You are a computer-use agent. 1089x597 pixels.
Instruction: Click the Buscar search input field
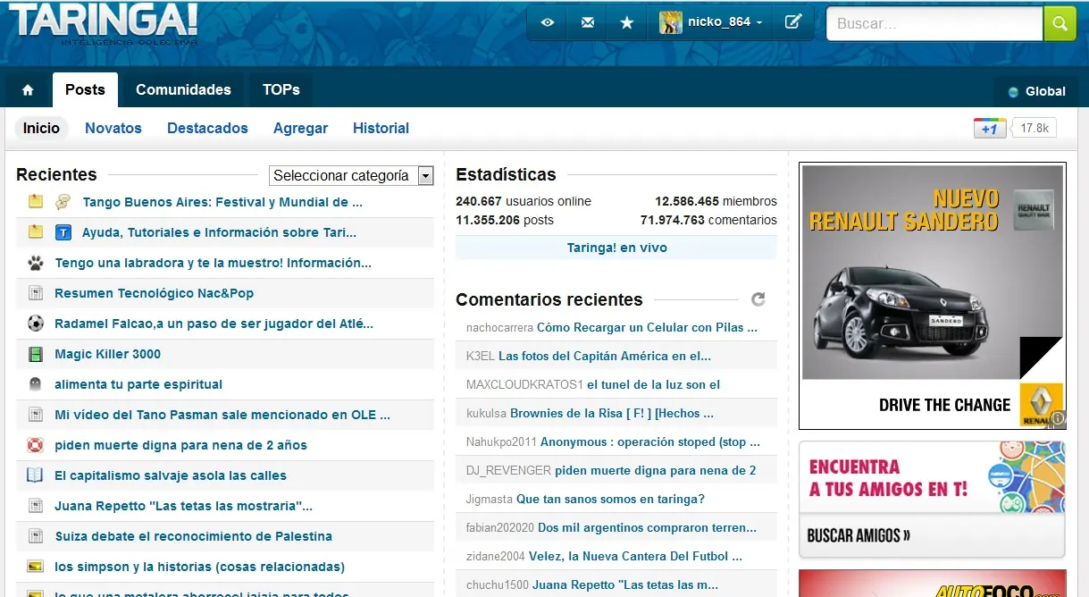934,24
